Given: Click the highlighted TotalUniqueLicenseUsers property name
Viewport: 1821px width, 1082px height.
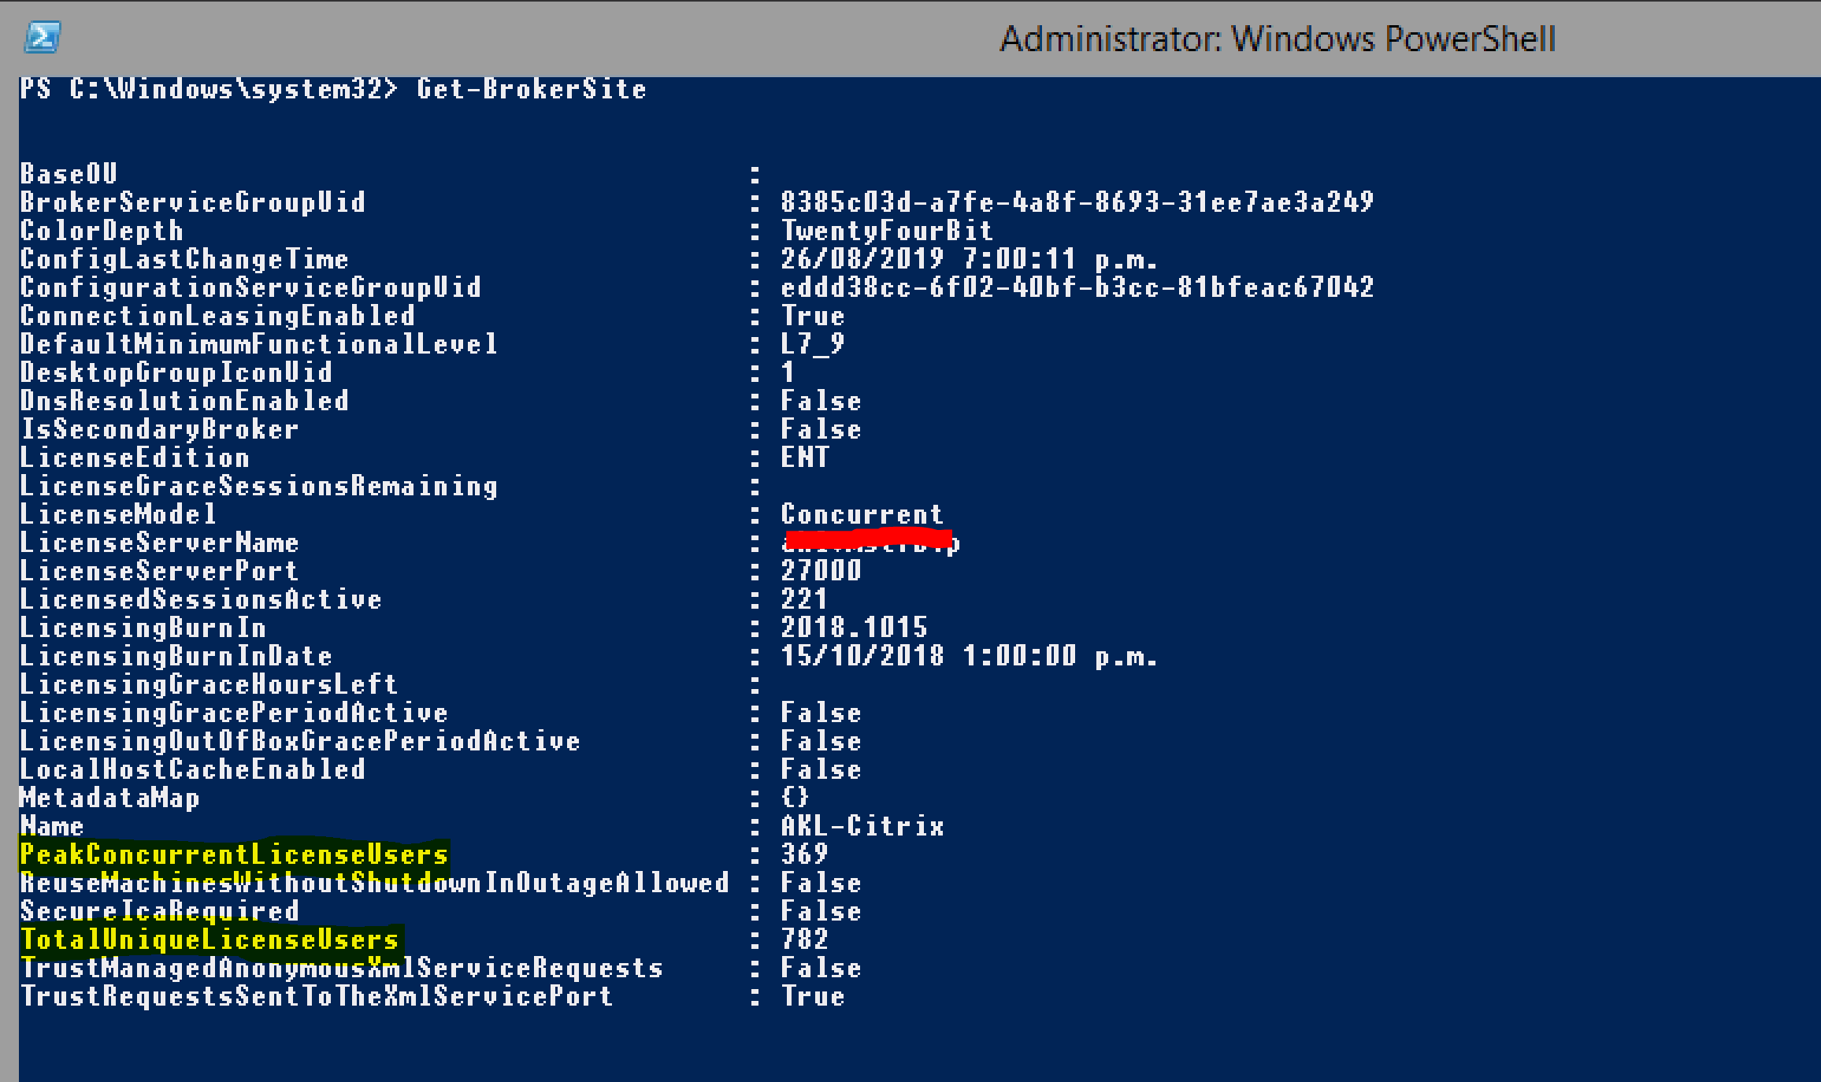Looking at the screenshot, I should click(210, 939).
